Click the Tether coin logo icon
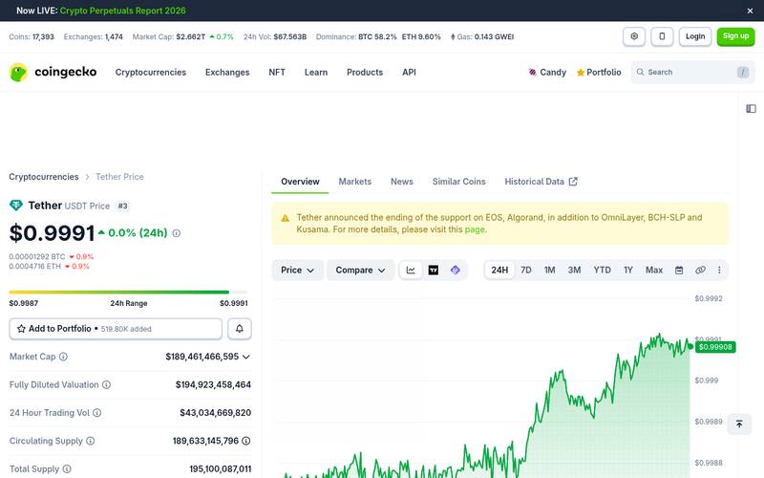 (x=16, y=206)
